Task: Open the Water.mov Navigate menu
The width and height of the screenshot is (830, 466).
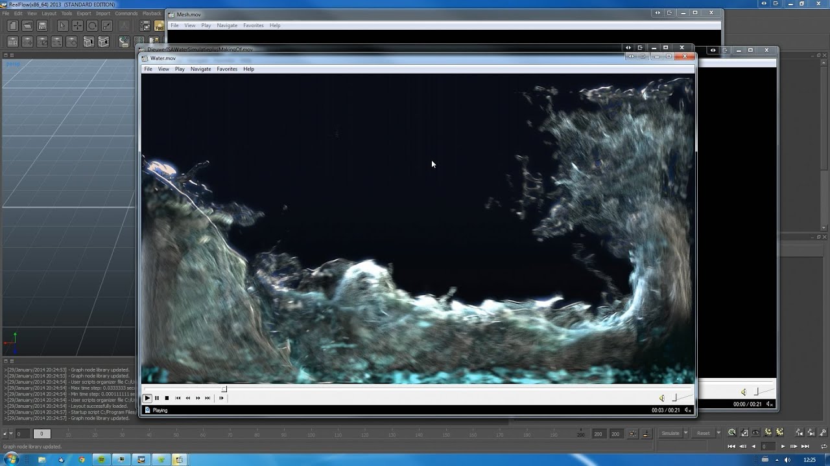Action: [x=200, y=69]
